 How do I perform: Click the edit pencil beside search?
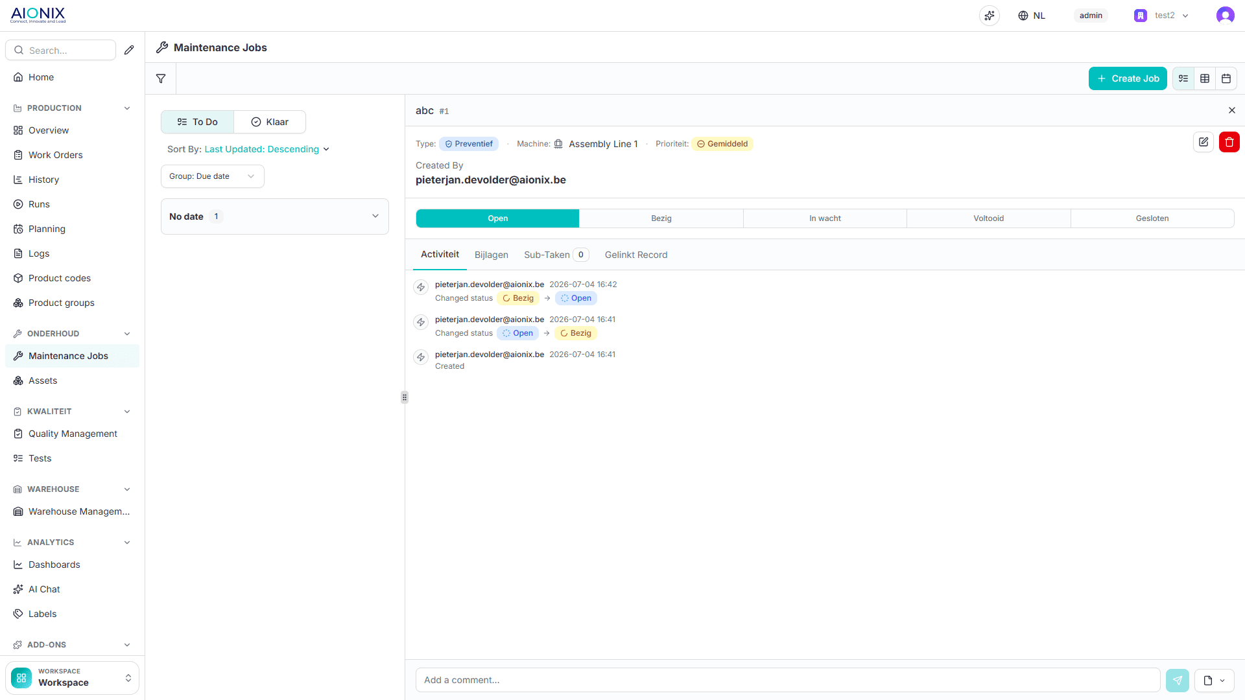(129, 50)
